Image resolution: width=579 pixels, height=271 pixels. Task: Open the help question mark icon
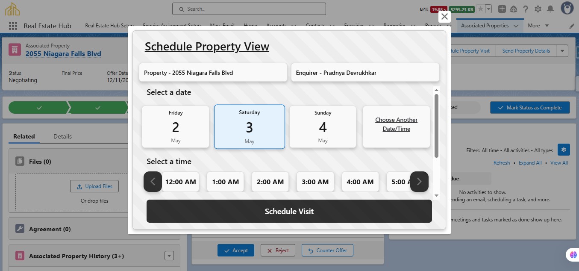tap(526, 9)
